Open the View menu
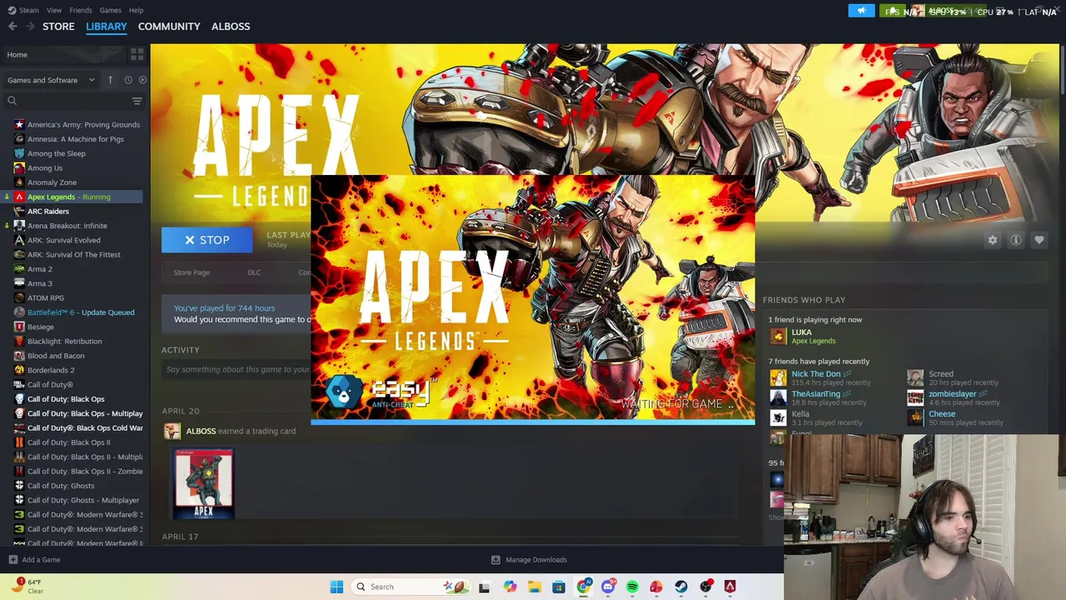 pyautogui.click(x=54, y=10)
